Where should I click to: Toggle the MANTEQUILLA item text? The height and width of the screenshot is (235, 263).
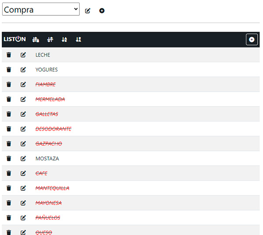(x=52, y=188)
